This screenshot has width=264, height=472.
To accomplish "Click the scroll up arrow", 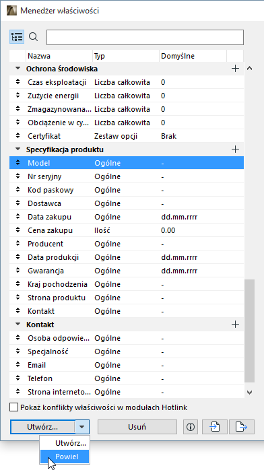I will [249, 68].
